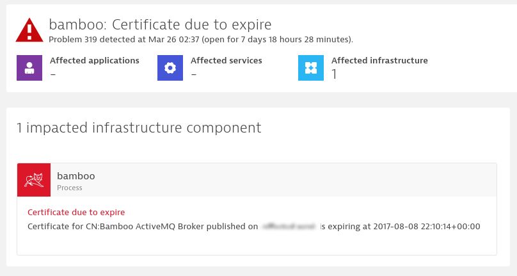Click the bamboo Certificate due to expire title
This screenshot has width=517, height=276.
tap(160, 24)
